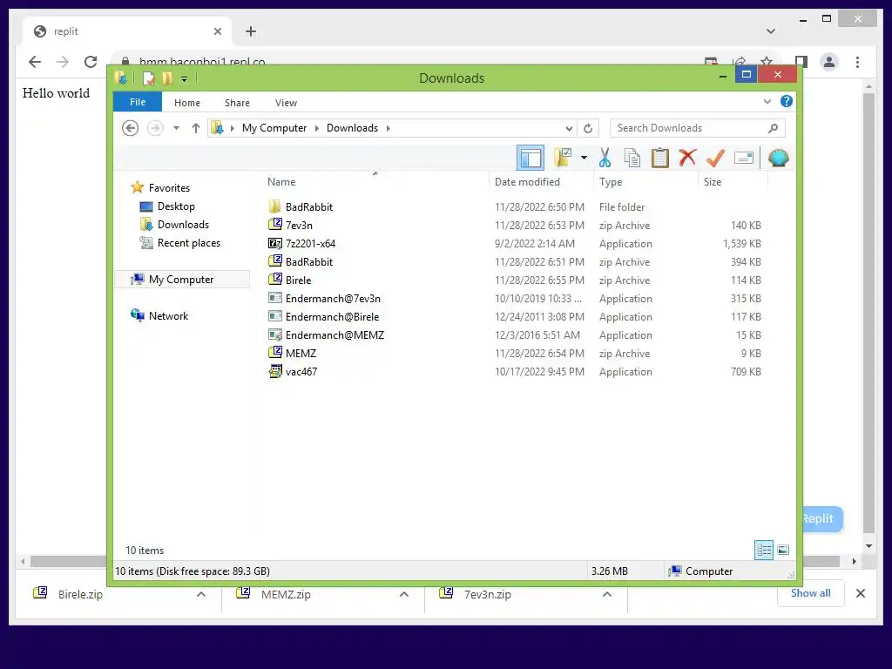Go up one folder level arrow
The width and height of the screenshot is (892, 669).
[x=196, y=128]
